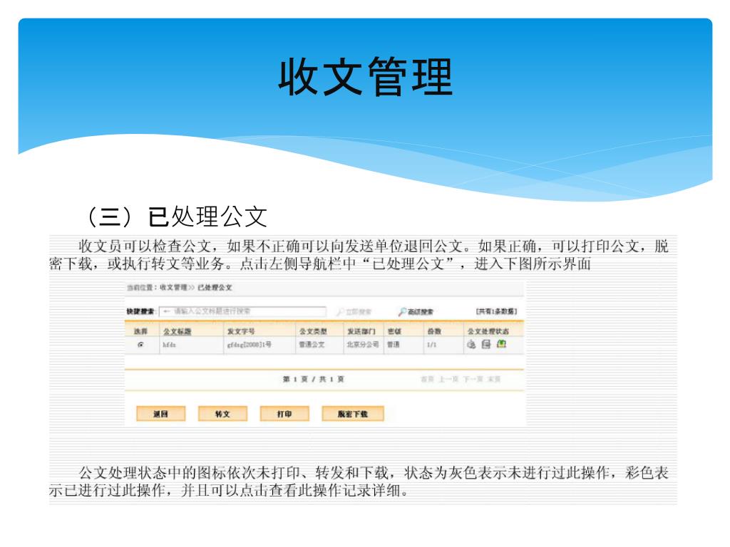
Task: Click the 下一页 pagination link
Action: [473, 379]
